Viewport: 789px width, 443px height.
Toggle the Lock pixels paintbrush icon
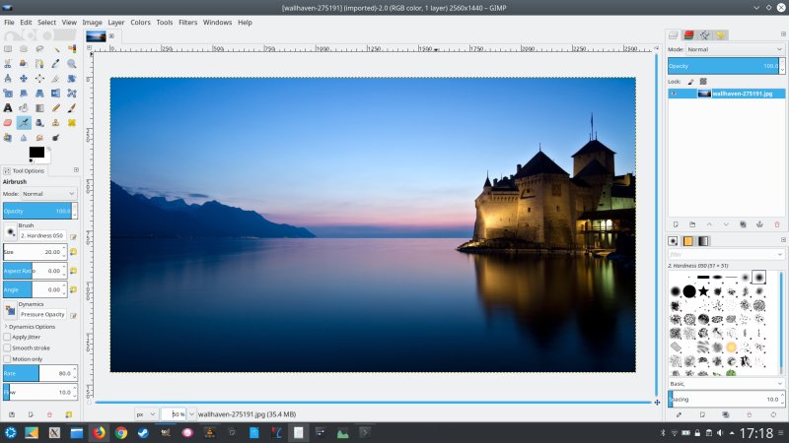pos(691,82)
